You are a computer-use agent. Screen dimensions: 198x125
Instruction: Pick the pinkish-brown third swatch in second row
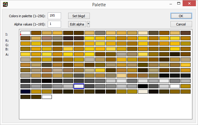pyautogui.click(x=47, y=38)
